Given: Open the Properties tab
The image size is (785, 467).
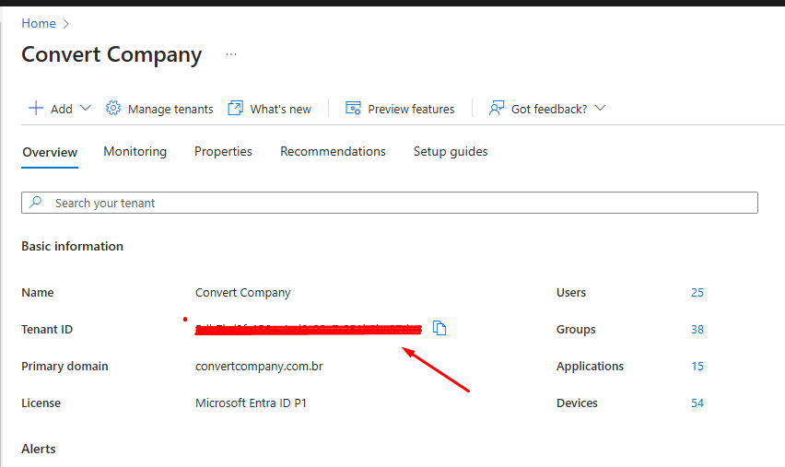Looking at the screenshot, I should (x=223, y=152).
